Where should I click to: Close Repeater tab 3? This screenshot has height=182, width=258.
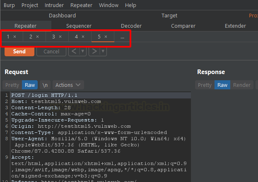click(60, 37)
